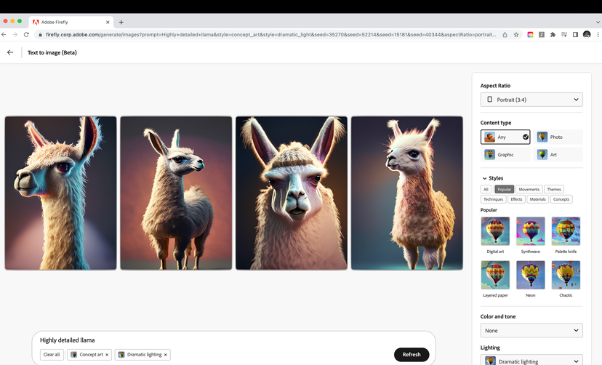Image resolution: width=602 pixels, height=365 pixels.
Task: Switch to the Themes styles tab
Action: 554,189
